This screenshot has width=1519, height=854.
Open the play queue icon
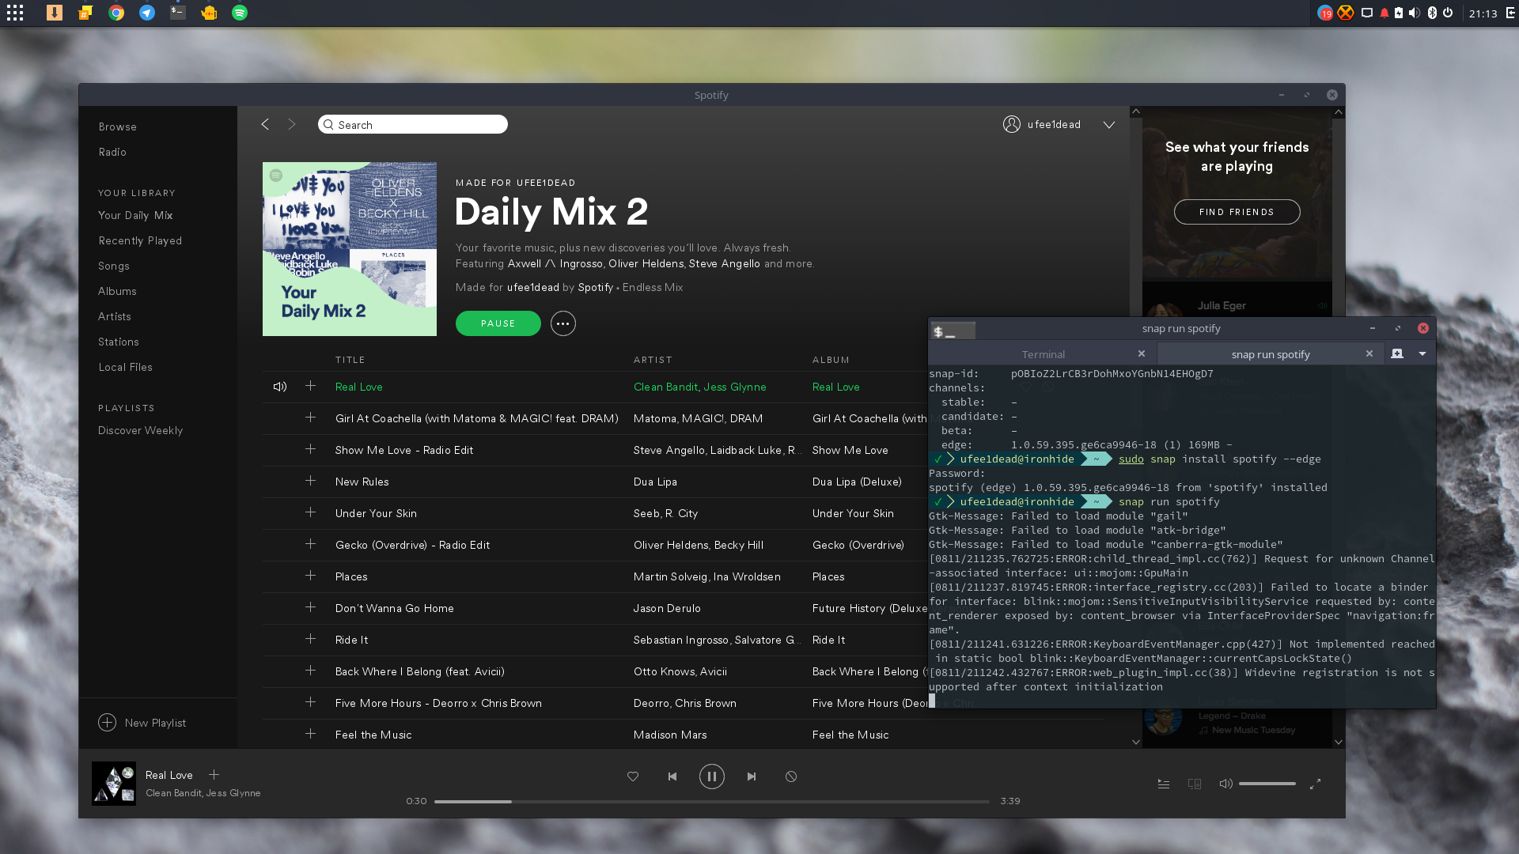tap(1164, 784)
